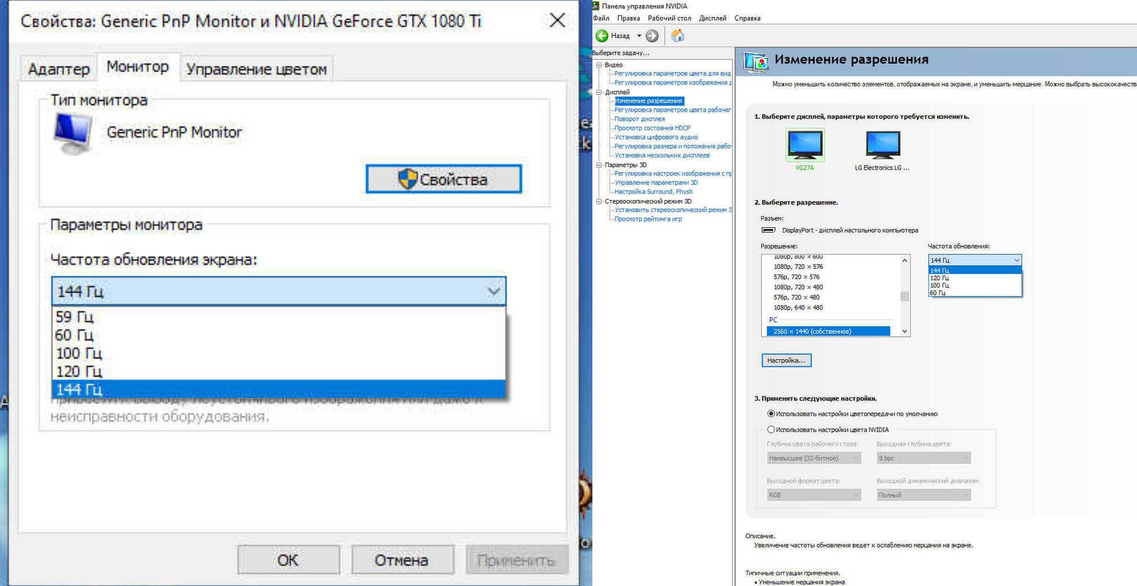Screen dimensions: 1137x586
Task: Collapse the Дисплей tree node
Action: (599, 92)
